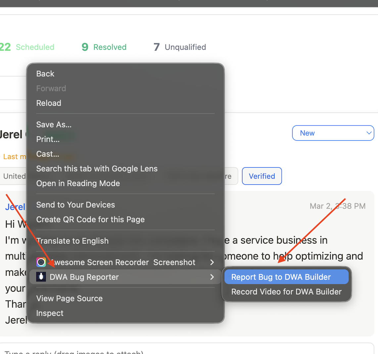Viewport: 378px width, 354px height.
Task: Click the DWA Bug Reporter extension icon
Action: click(x=41, y=277)
